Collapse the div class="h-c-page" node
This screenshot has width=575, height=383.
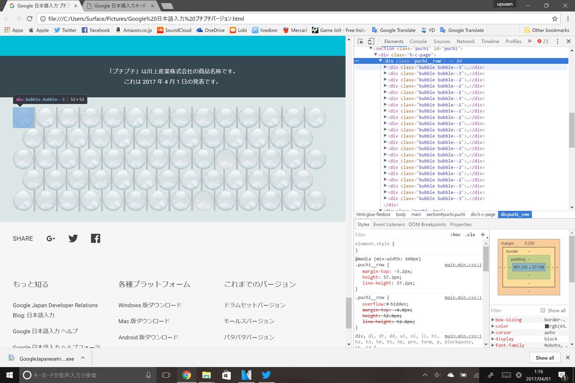[376, 55]
